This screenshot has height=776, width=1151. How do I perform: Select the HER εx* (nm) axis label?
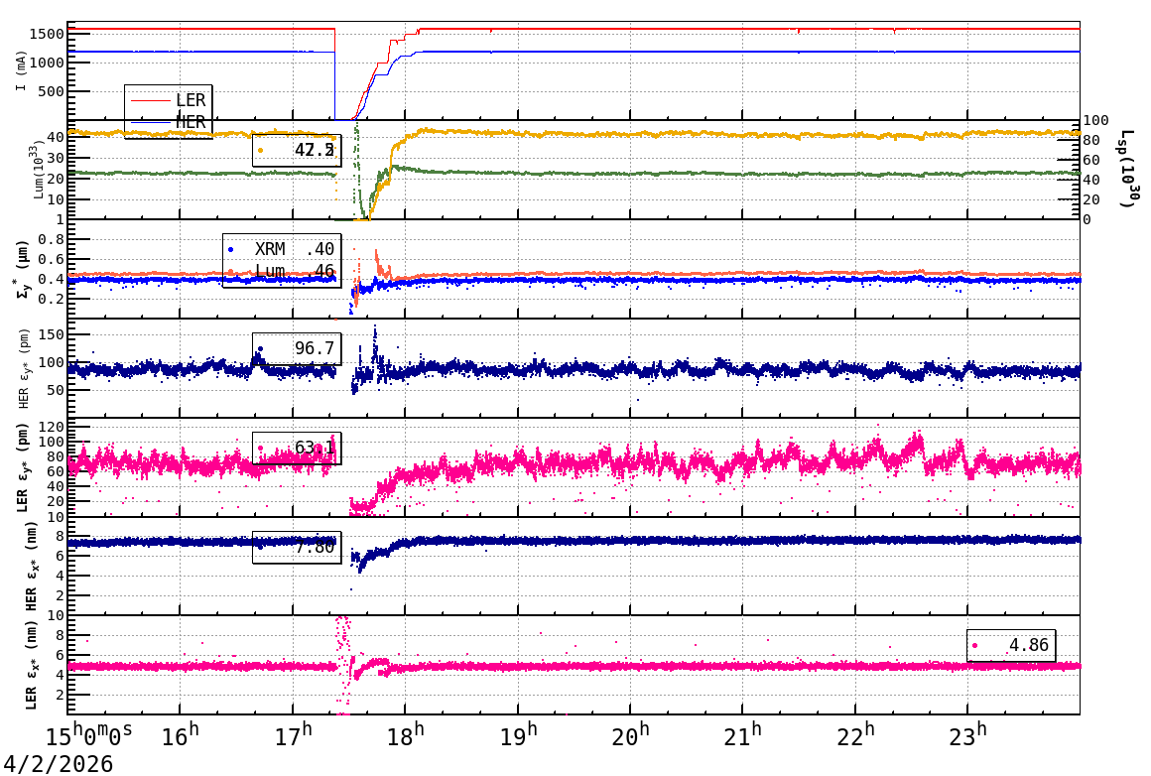(32, 566)
